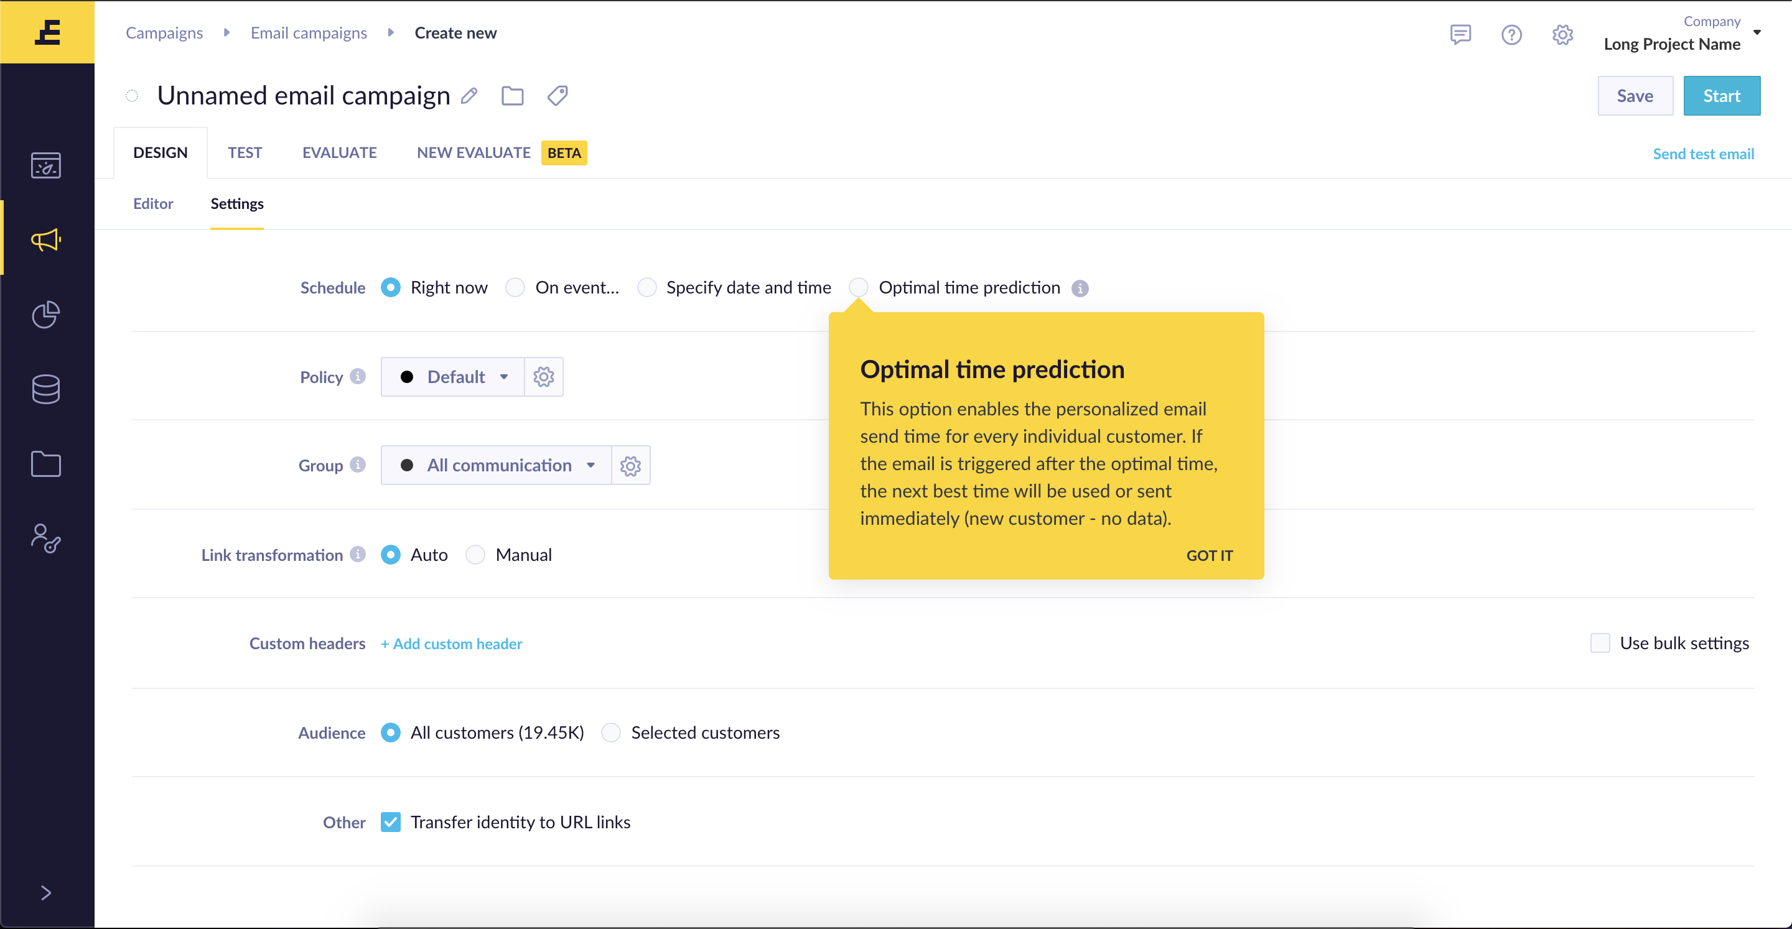Viewport: 1792px width, 929px height.
Task: Click the Folder icon in sidebar
Action: [x=46, y=463]
